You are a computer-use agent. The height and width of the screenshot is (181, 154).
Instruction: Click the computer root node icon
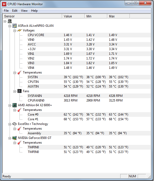10,21
